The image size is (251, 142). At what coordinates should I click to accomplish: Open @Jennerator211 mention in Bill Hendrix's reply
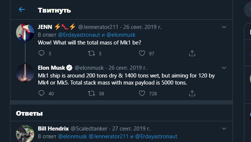[108, 136]
